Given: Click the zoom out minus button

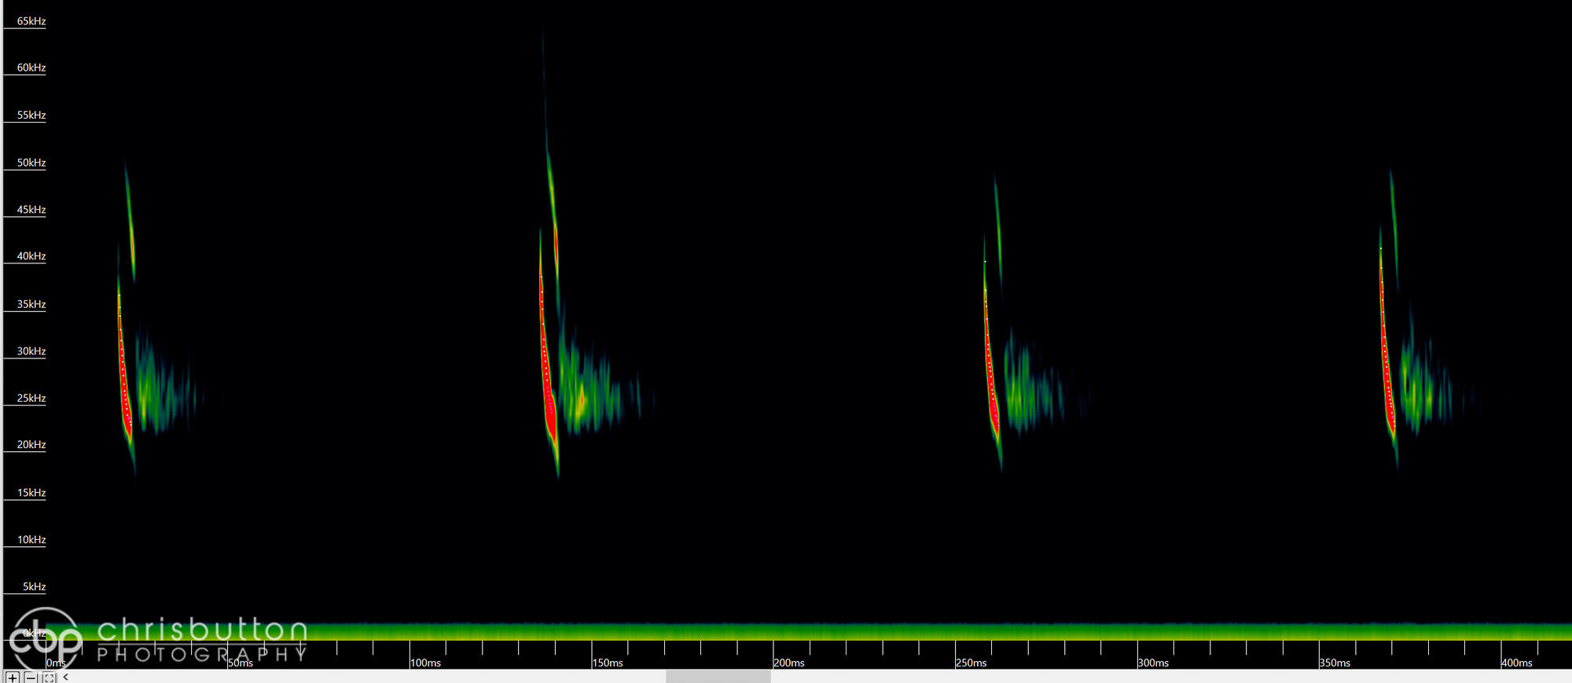Looking at the screenshot, I should [x=31, y=677].
